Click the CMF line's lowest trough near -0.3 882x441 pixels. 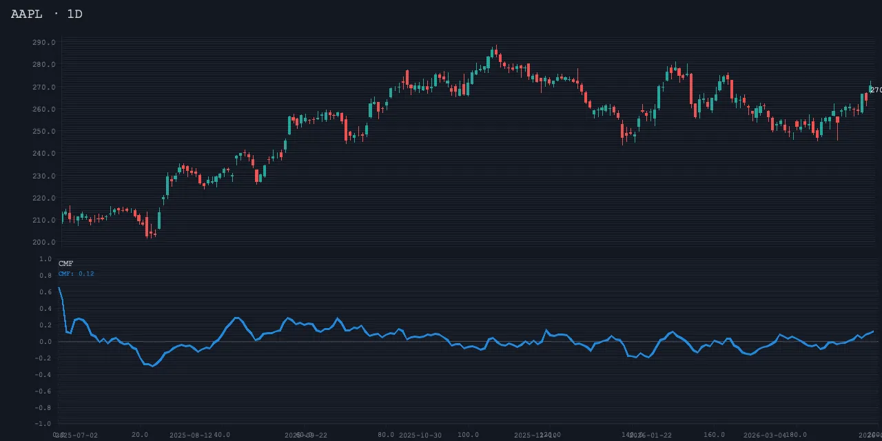pos(152,366)
